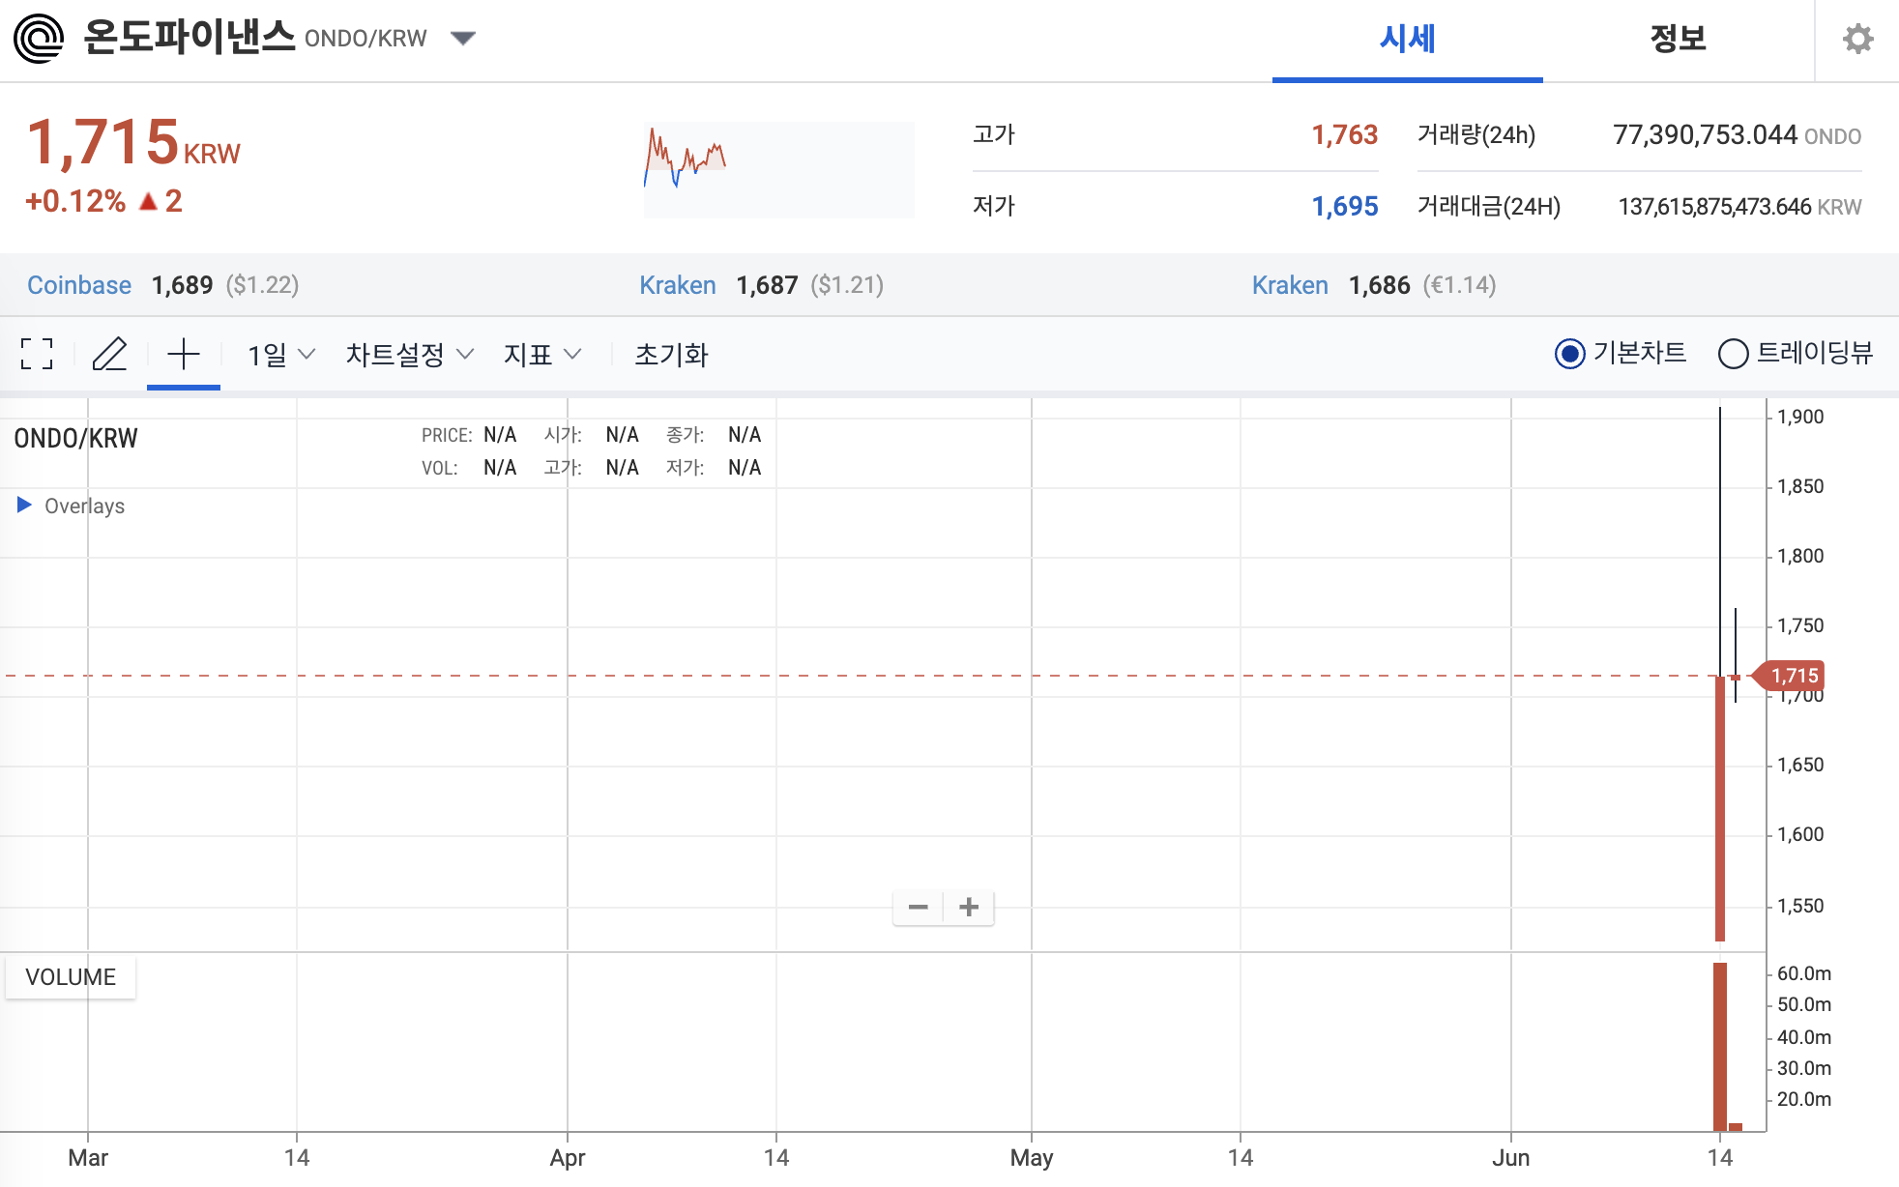Click the 24h volume value 77,390,753.044
The height and width of the screenshot is (1187, 1899).
(1706, 135)
